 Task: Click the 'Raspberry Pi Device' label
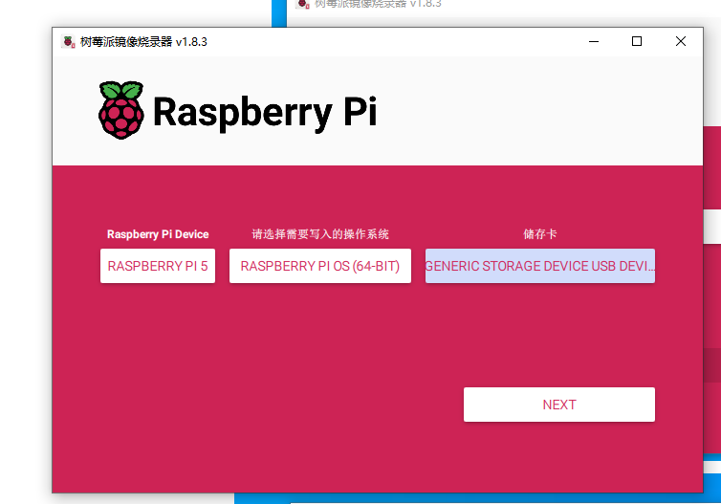point(158,234)
